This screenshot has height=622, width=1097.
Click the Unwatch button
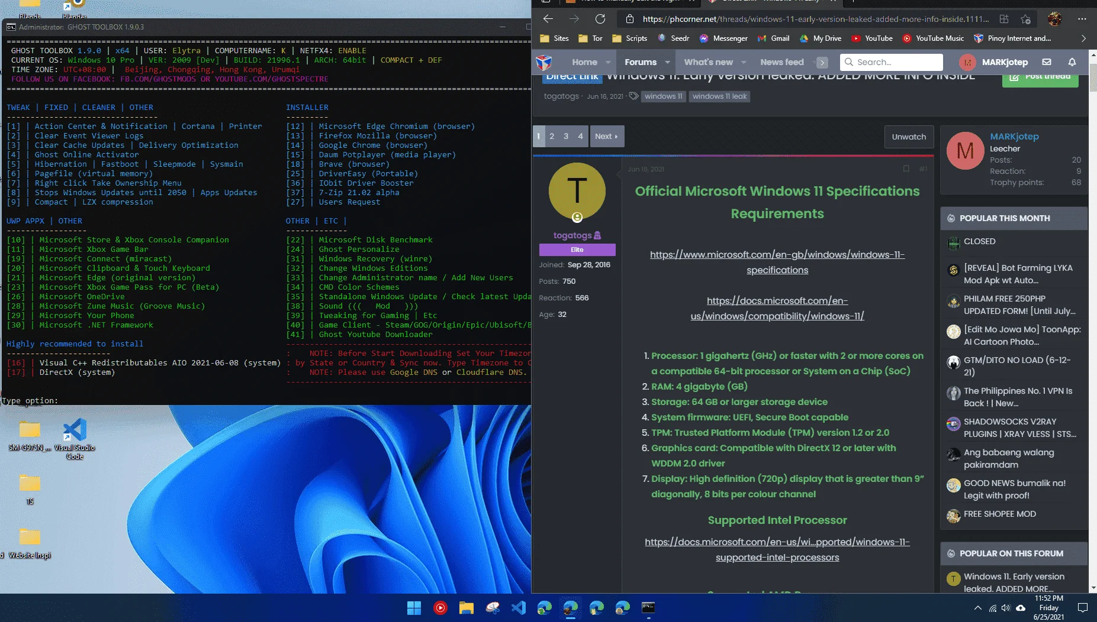pyautogui.click(x=909, y=137)
